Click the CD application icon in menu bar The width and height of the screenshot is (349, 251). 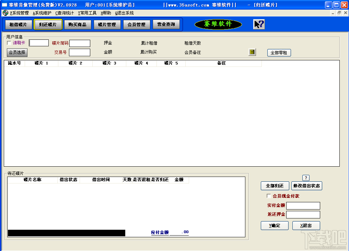coord(5,13)
